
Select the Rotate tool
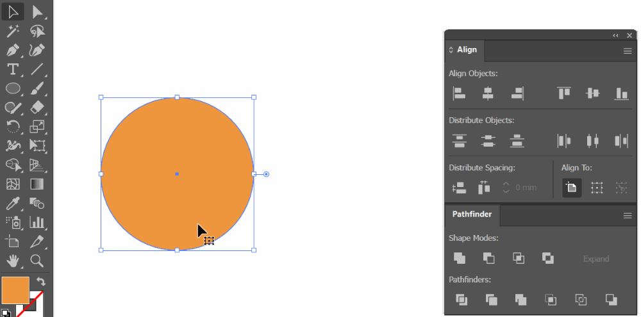[13, 127]
